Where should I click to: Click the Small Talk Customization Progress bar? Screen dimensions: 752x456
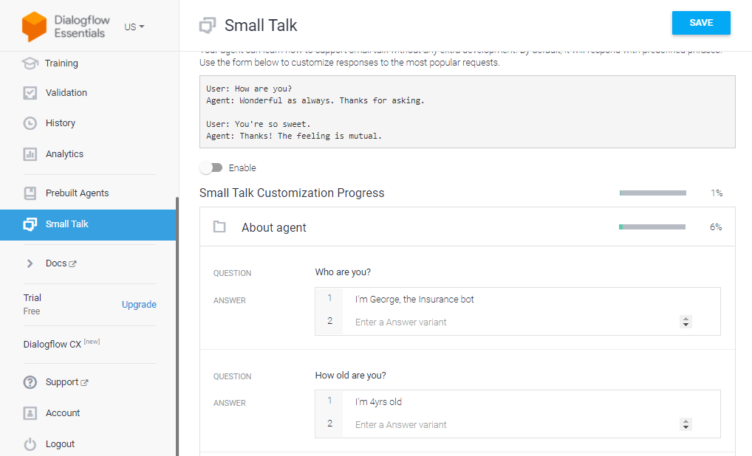(x=653, y=193)
